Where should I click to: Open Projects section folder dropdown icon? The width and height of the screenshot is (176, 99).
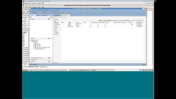[49, 19]
